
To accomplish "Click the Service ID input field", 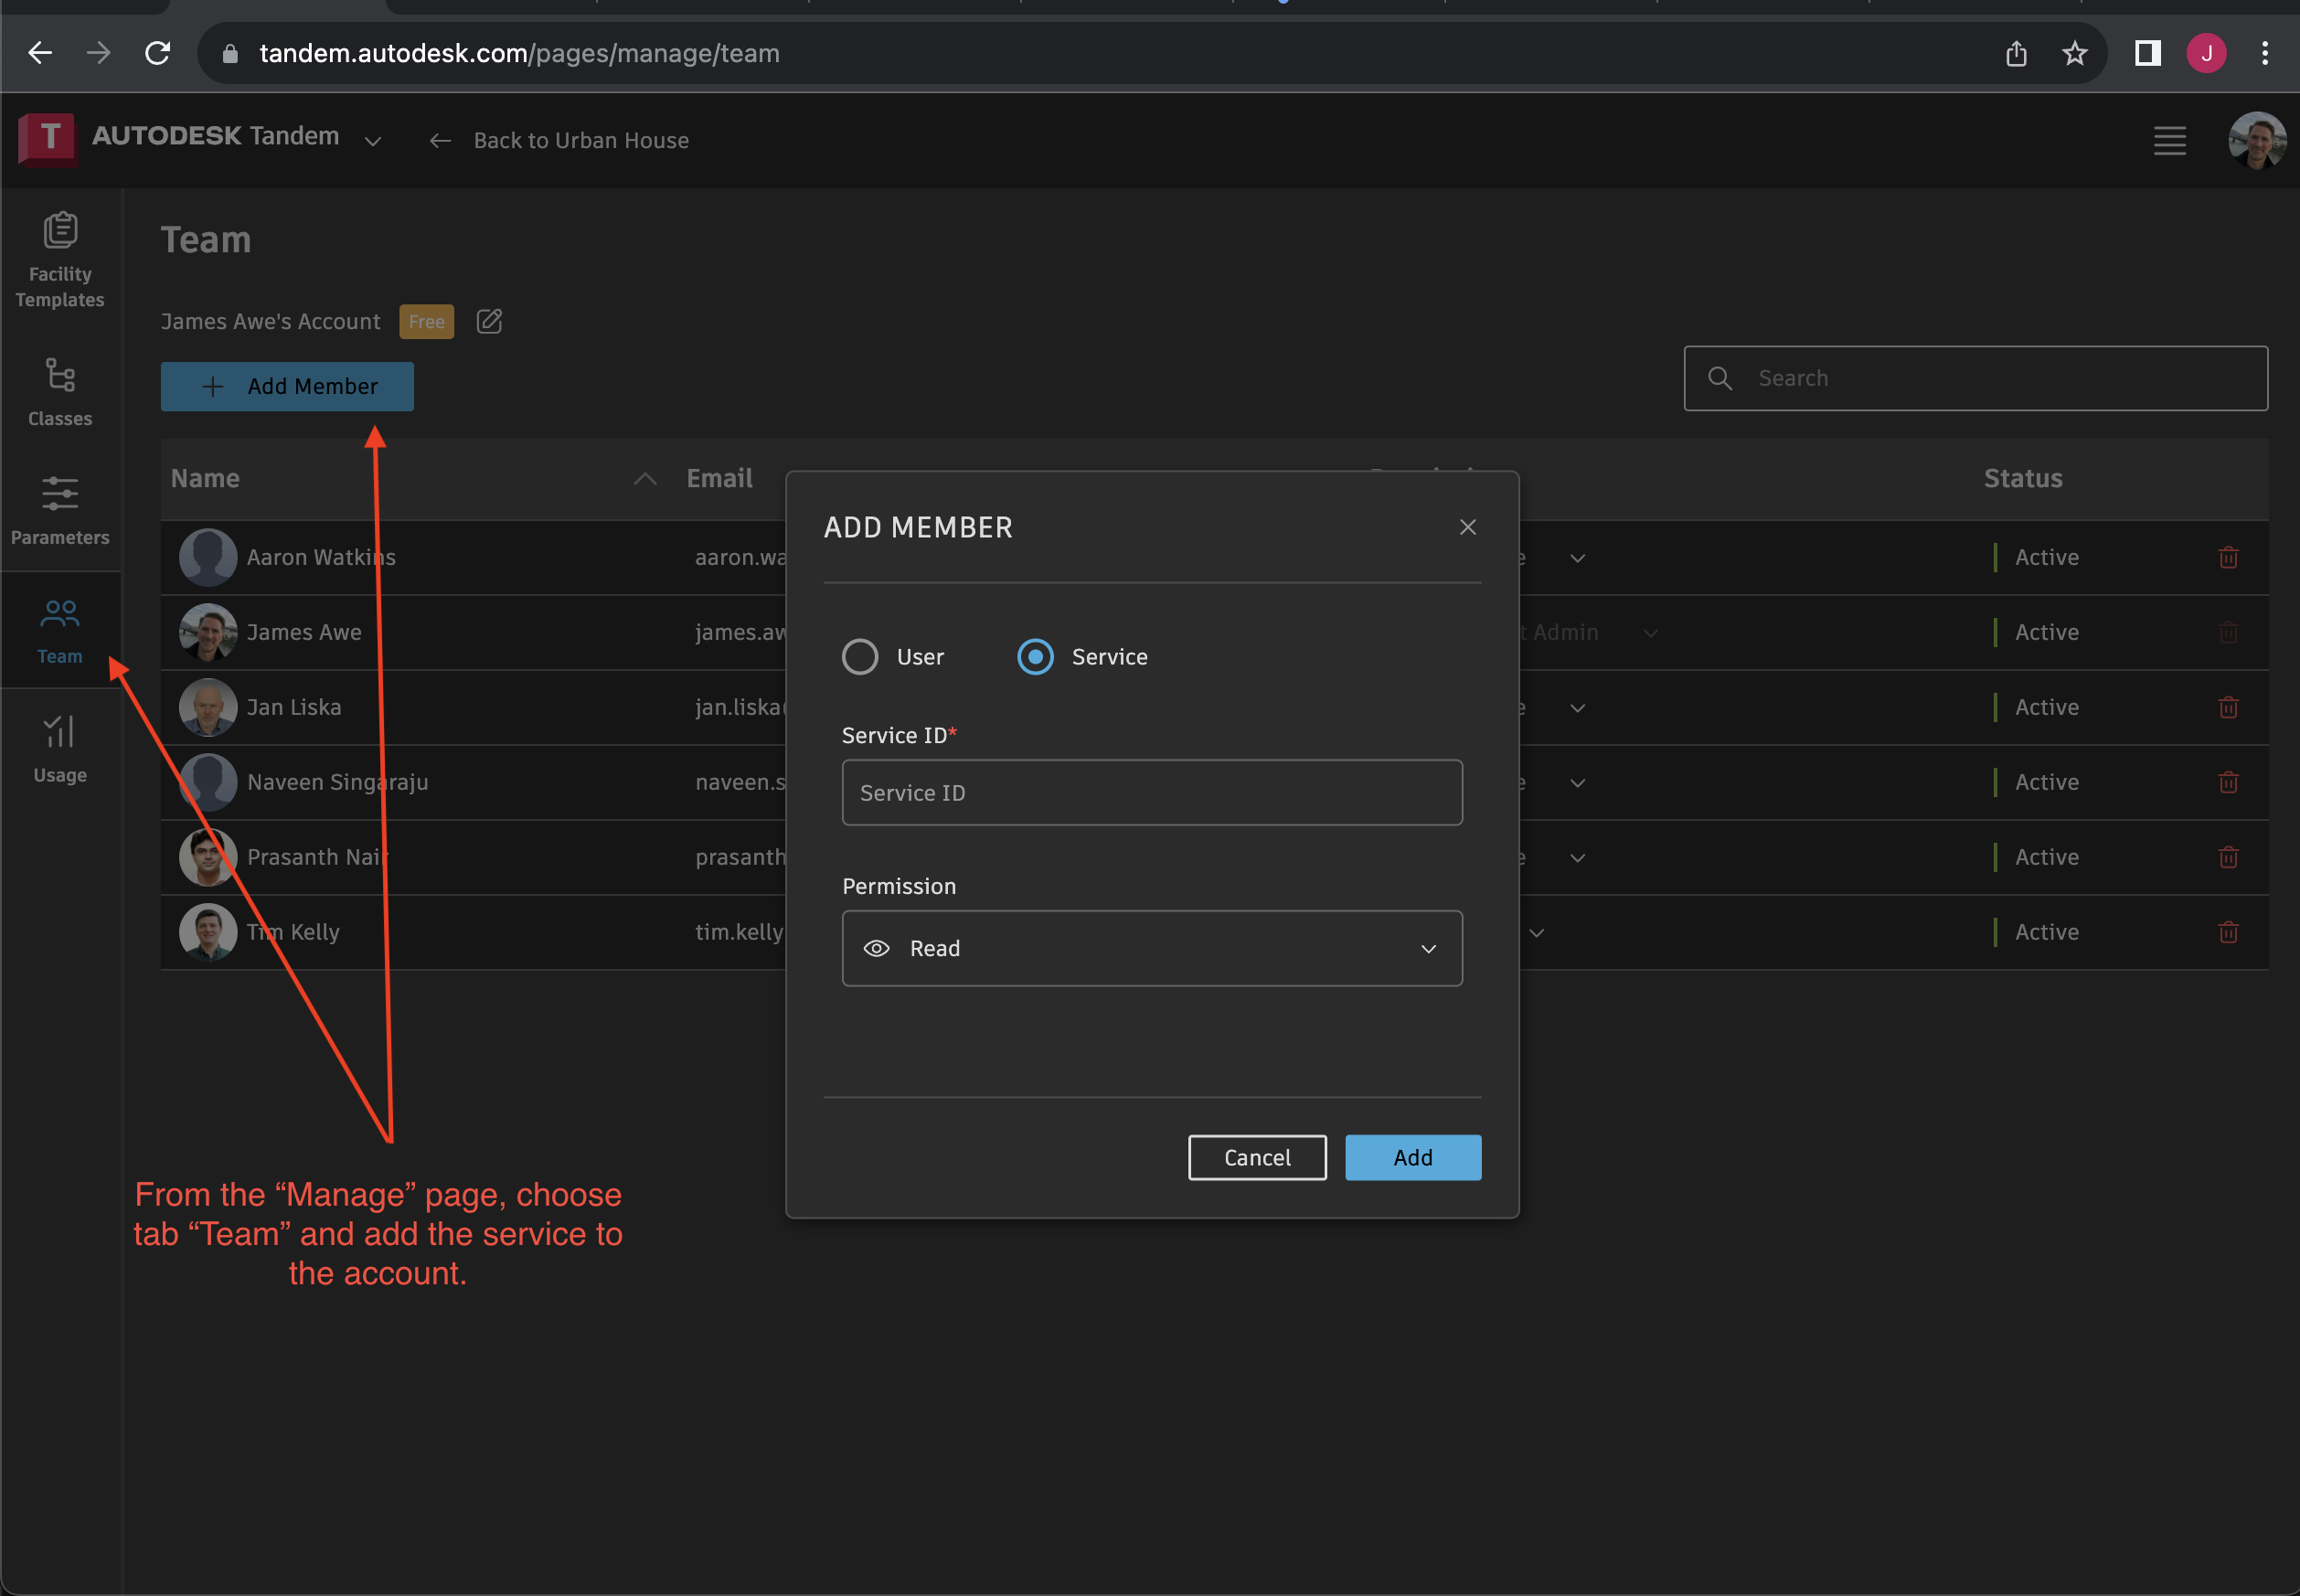I will [1152, 792].
